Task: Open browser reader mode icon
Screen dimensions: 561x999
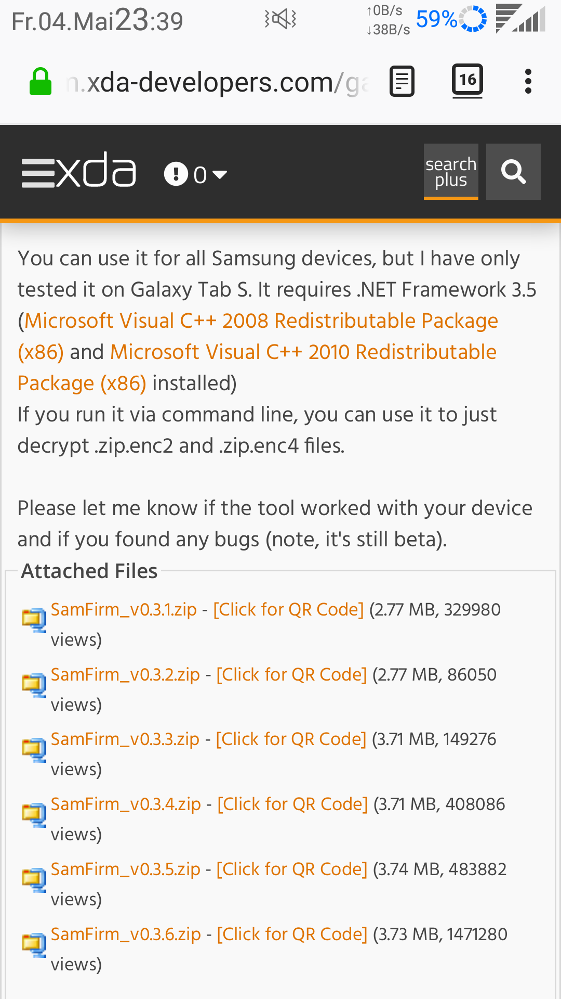Action: point(402,82)
